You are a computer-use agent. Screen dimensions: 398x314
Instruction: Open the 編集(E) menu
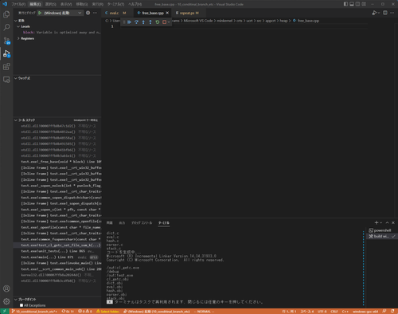[x=35, y=4]
